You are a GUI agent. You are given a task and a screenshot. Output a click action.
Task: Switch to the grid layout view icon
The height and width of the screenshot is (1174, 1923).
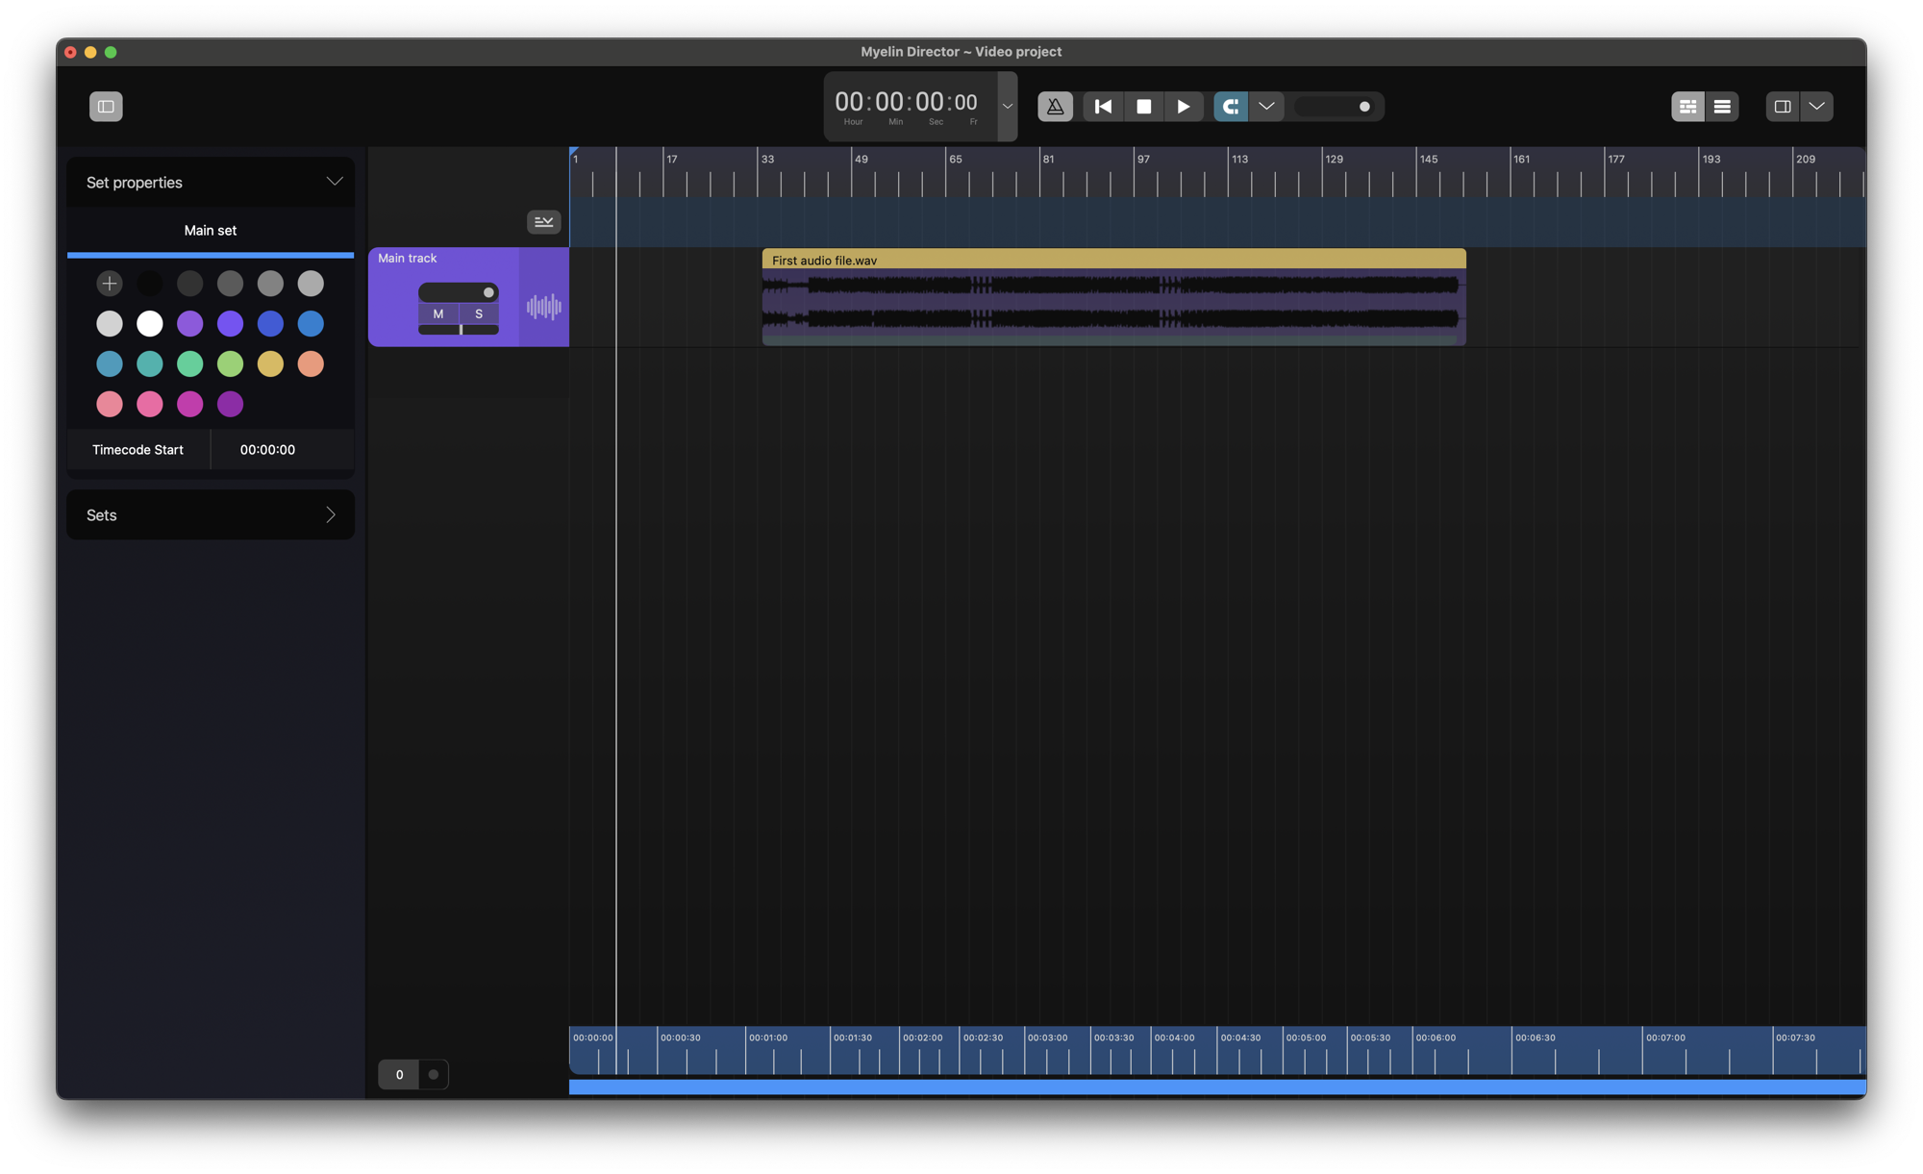point(1687,107)
